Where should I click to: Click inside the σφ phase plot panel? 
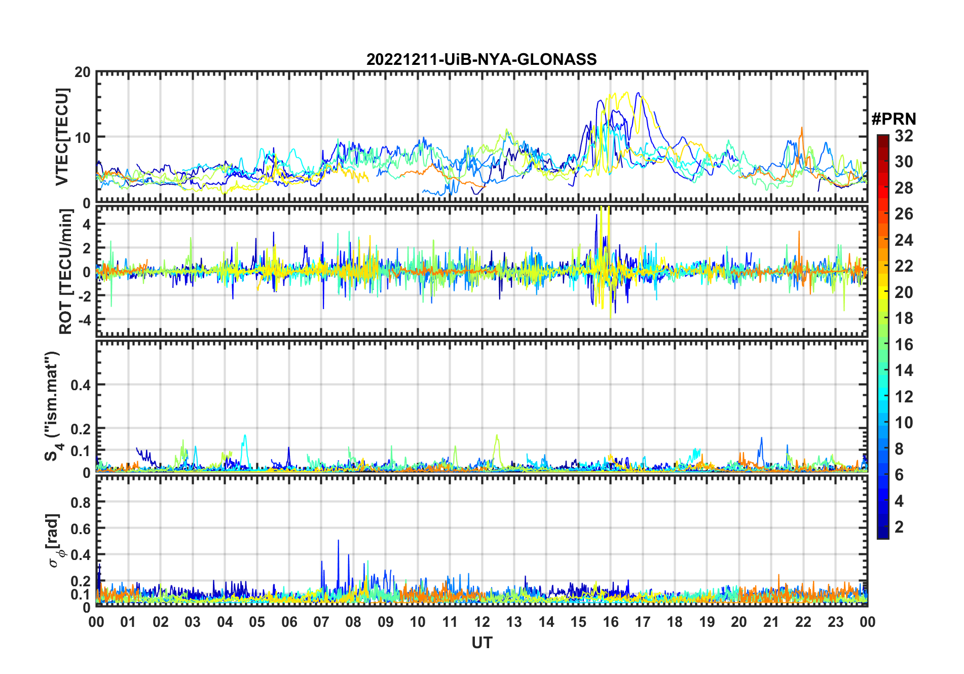[x=481, y=541]
